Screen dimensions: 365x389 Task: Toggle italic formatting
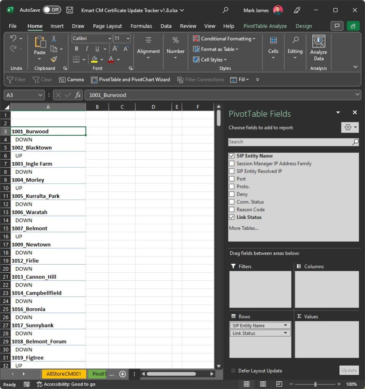87,49
